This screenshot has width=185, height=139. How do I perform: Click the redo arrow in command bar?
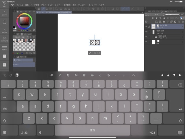tap(78, 9)
